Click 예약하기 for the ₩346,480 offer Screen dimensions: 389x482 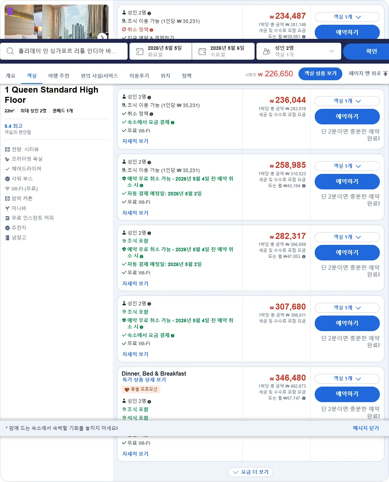pyautogui.click(x=347, y=394)
